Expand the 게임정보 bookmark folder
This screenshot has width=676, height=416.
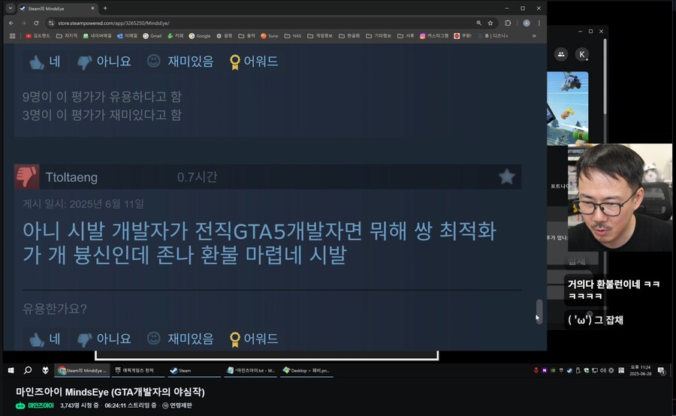click(320, 36)
